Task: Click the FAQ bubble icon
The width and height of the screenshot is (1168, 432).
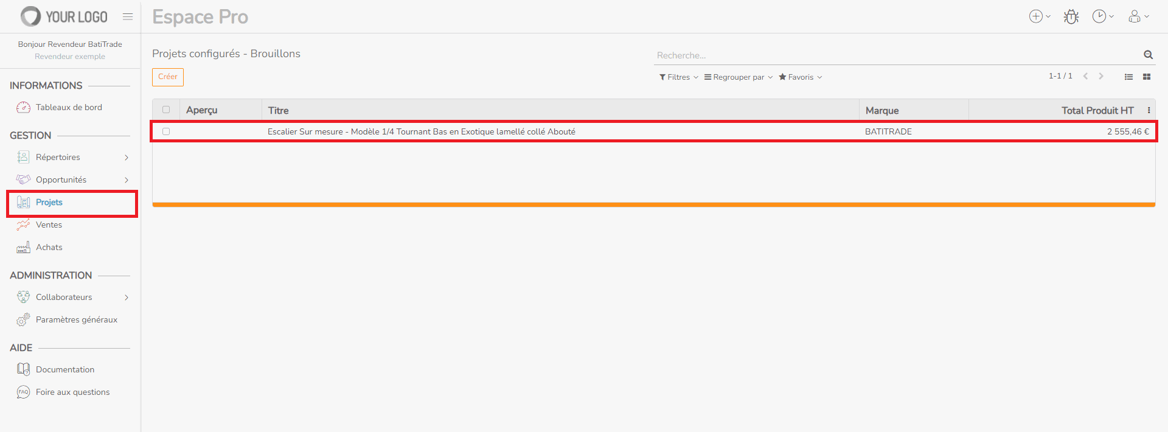Action: point(23,392)
